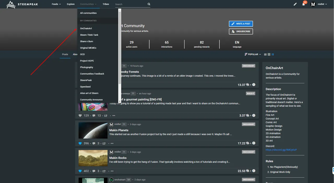This screenshot has width=334, height=183.
Task: Collapse the Communities dropdown menu
Action: [88, 4]
